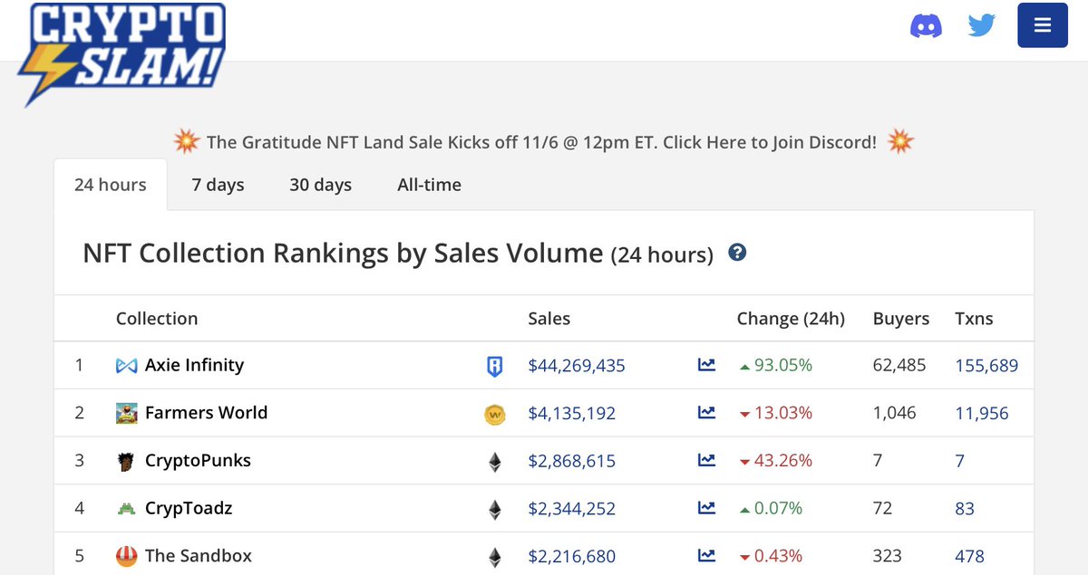Open the hamburger menu button

click(1043, 25)
